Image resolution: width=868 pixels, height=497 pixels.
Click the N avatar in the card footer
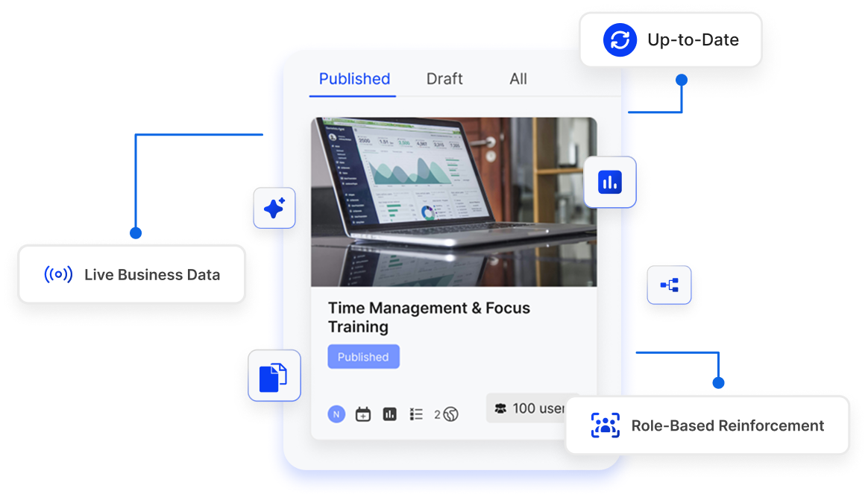point(336,414)
